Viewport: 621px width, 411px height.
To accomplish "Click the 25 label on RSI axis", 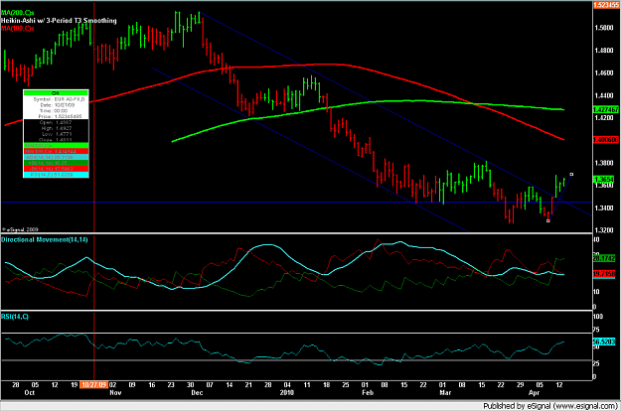I will coord(597,363).
